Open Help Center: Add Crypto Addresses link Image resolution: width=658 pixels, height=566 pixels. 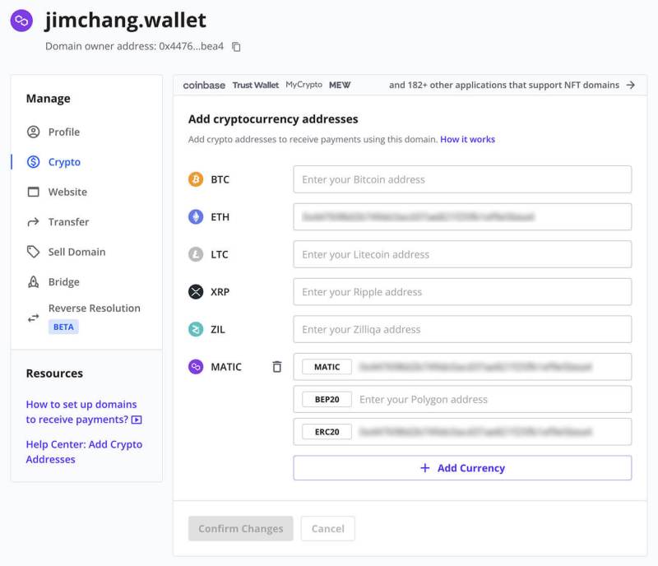84,452
